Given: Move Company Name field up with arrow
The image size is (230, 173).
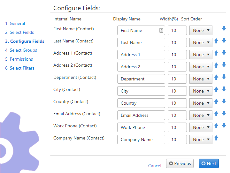Looking at the screenshot, I should coord(216,138).
